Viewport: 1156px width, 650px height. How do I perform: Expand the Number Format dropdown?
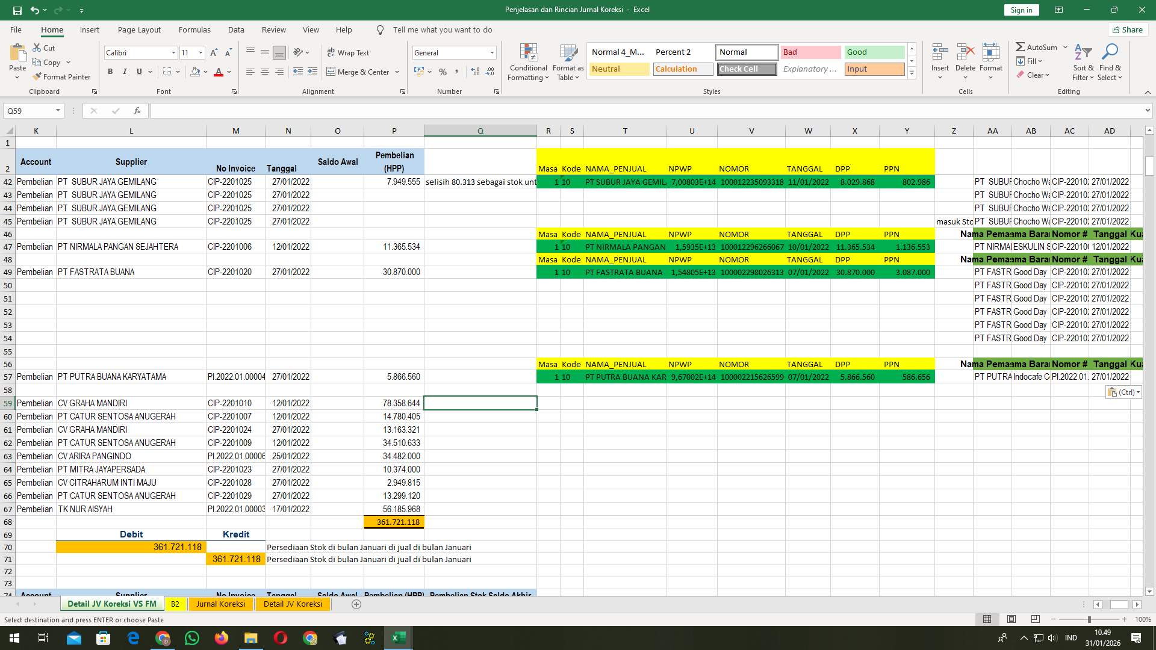point(492,52)
